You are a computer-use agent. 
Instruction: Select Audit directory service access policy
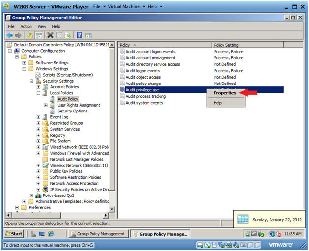click(153, 64)
